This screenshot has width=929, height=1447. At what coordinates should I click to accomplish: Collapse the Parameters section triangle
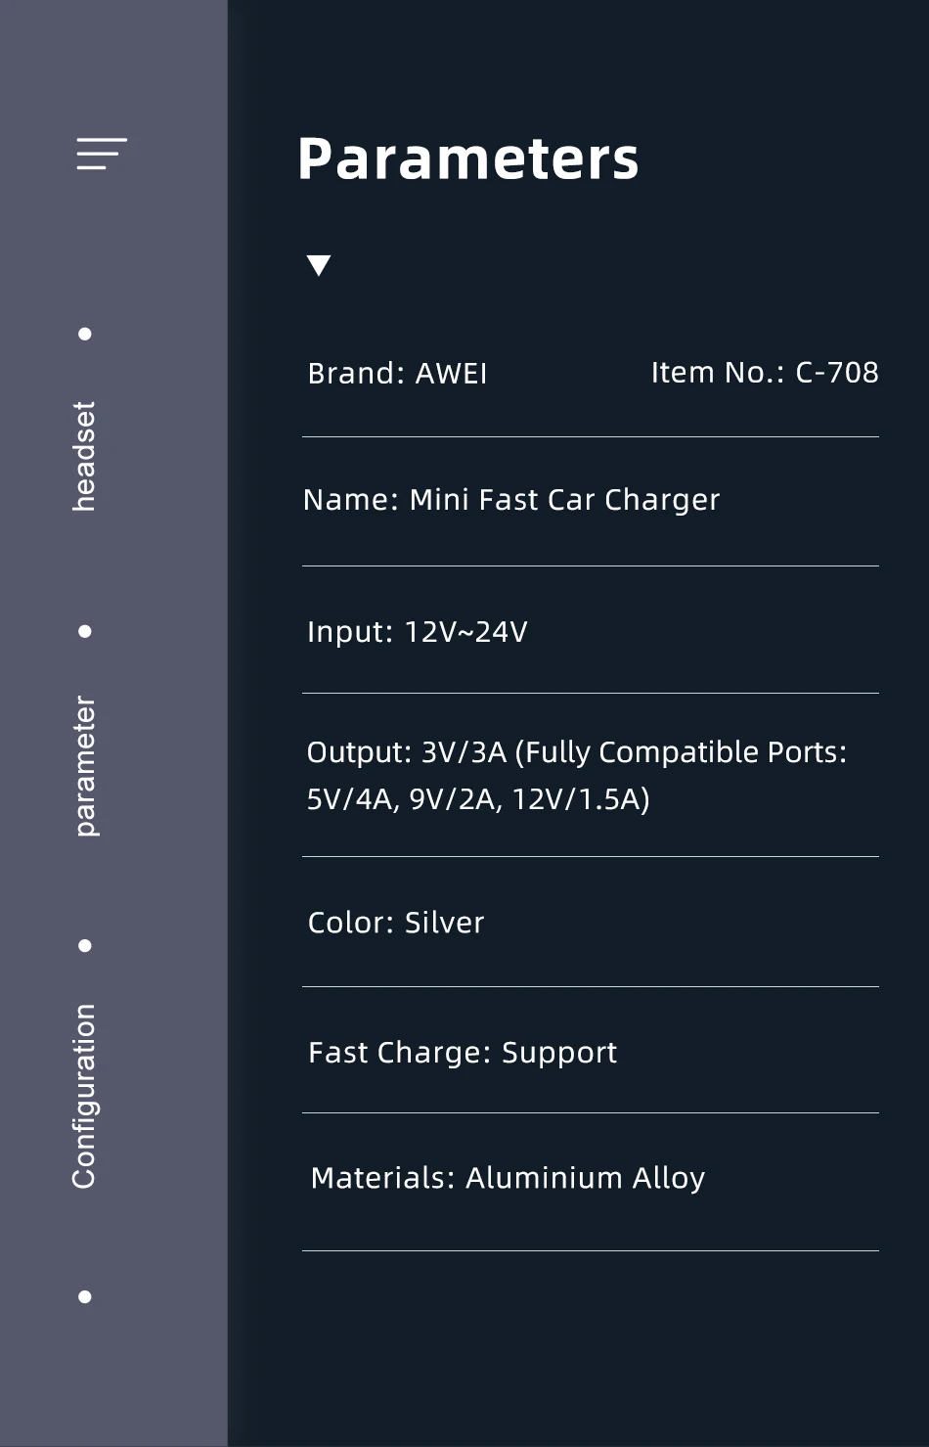pos(319,265)
